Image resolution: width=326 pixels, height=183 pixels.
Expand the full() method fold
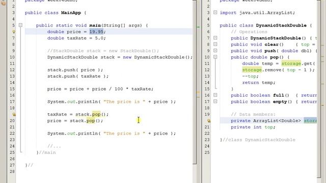coord(215,95)
